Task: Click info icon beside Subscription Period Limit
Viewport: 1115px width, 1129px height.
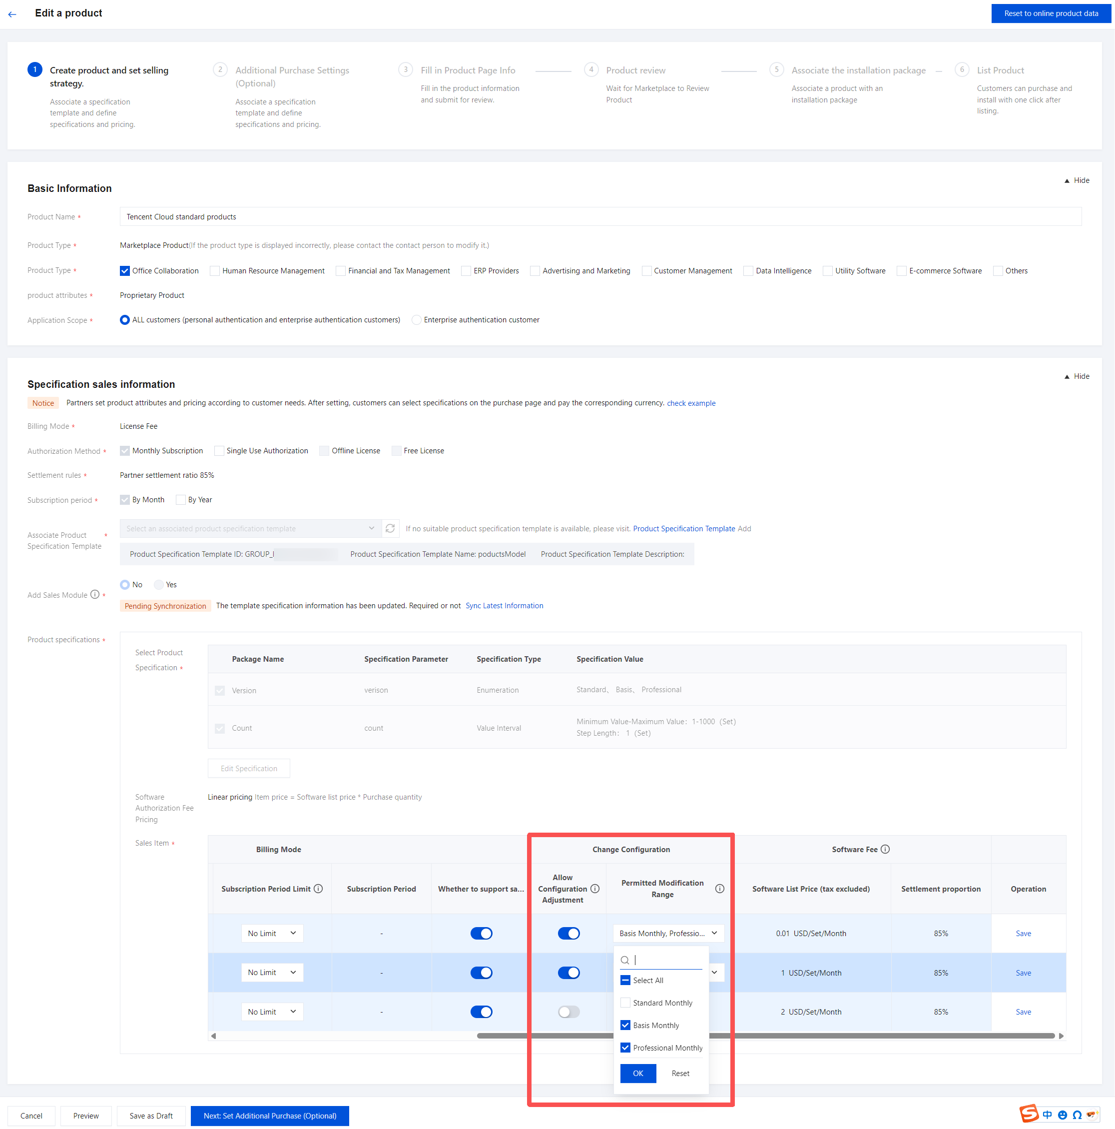Action: (318, 888)
